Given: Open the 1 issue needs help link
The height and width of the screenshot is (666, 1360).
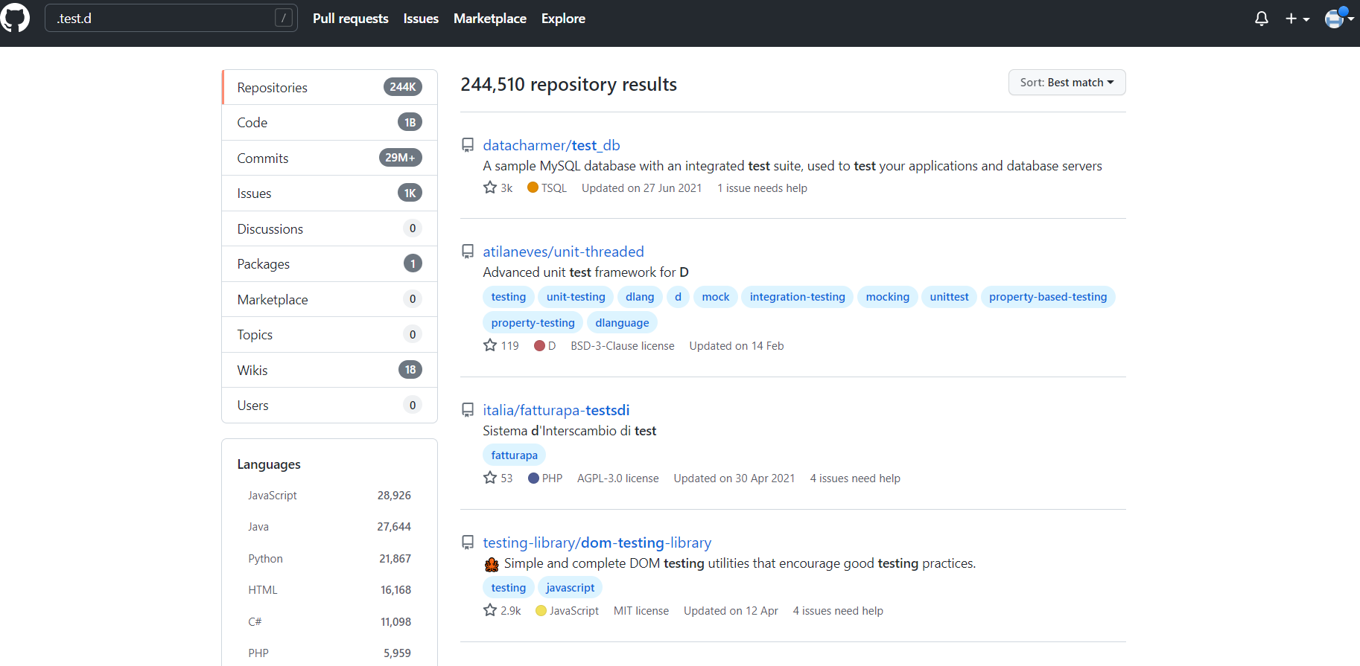Looking at the screenshot, I should 762,188.
